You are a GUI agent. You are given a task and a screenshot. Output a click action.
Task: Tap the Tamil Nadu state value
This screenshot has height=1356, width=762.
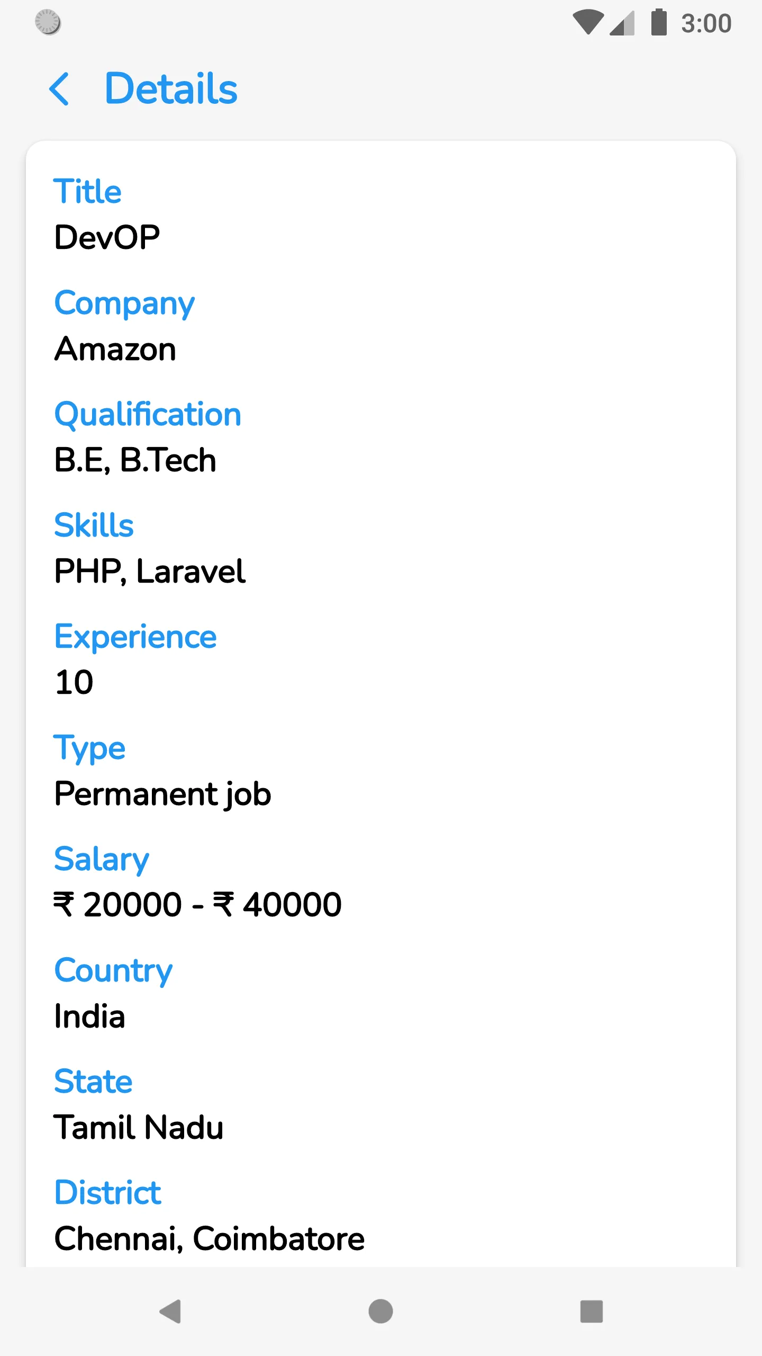coord(139,1127)
